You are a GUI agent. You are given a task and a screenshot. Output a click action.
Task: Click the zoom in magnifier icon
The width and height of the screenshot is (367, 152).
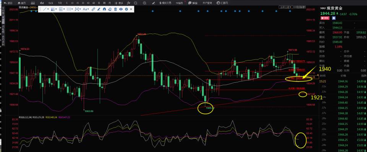pos(145,3)
